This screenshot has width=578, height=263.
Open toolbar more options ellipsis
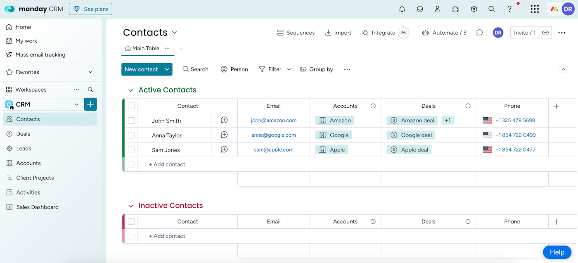coord(347,69)
